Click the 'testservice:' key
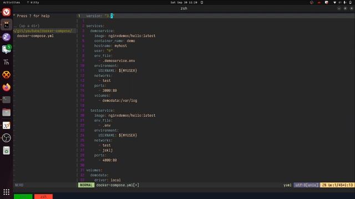The image size is (355, 199). coord(102,111)
